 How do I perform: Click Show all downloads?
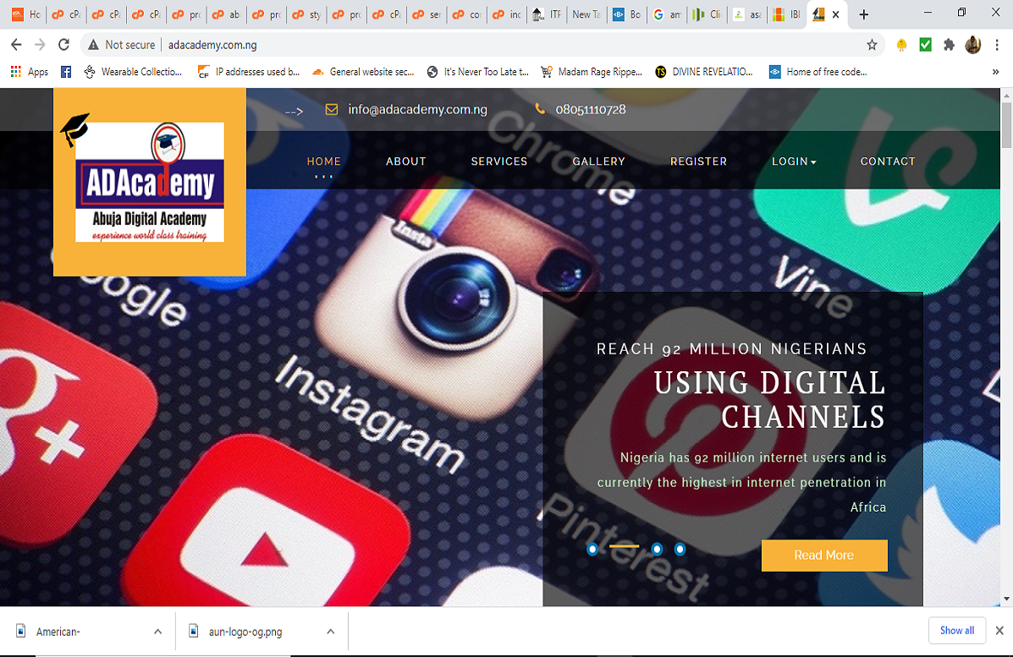(957, 631)
